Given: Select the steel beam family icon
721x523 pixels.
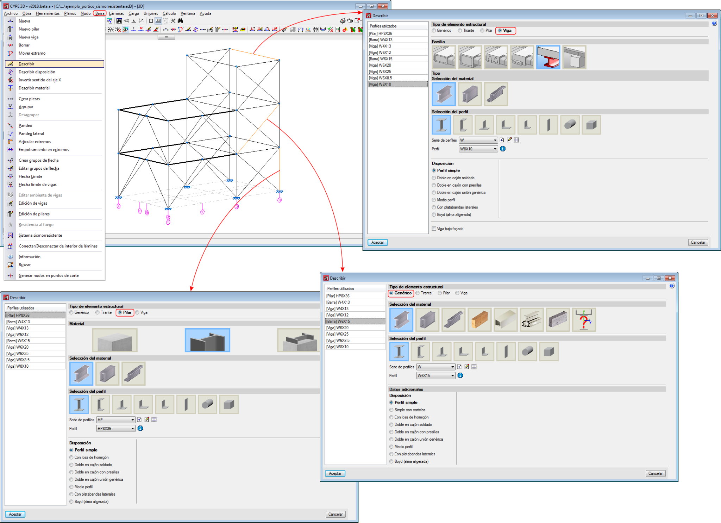Looking at the screenshot, I should point(548,57).
